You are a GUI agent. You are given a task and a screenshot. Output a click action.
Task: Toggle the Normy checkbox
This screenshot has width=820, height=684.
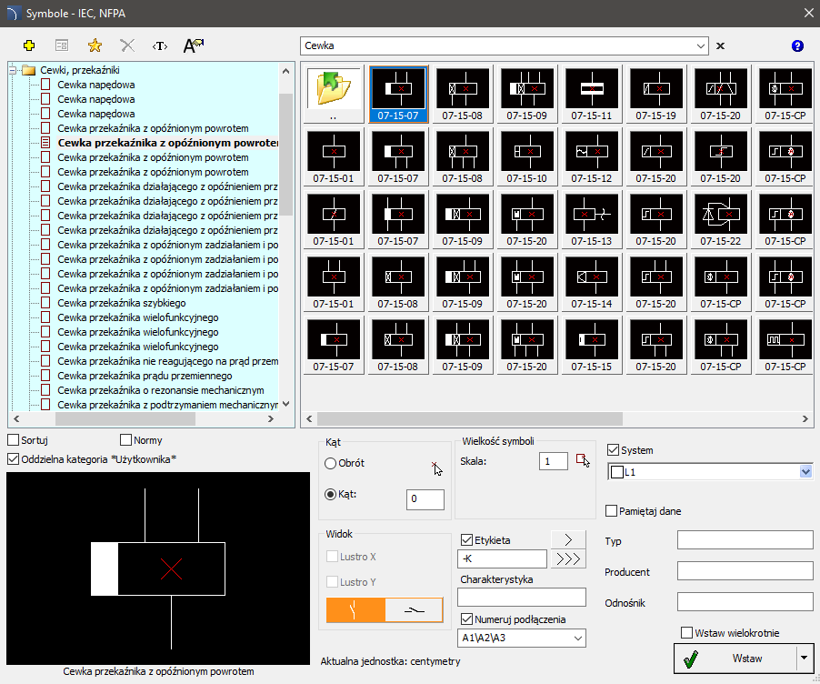point(126,441)
